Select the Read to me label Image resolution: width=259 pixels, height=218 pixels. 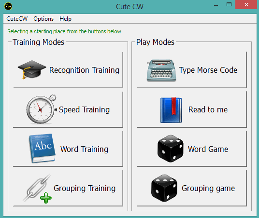click(208, 109)
